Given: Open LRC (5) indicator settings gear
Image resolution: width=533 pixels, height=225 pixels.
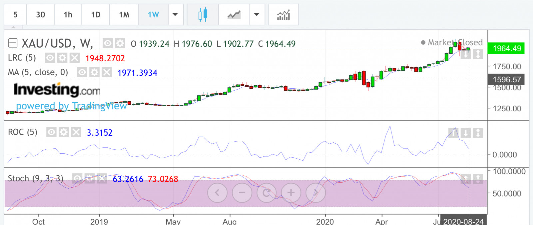Looking at the screenshot, I should pyautogui.click(x=62, y=58).
